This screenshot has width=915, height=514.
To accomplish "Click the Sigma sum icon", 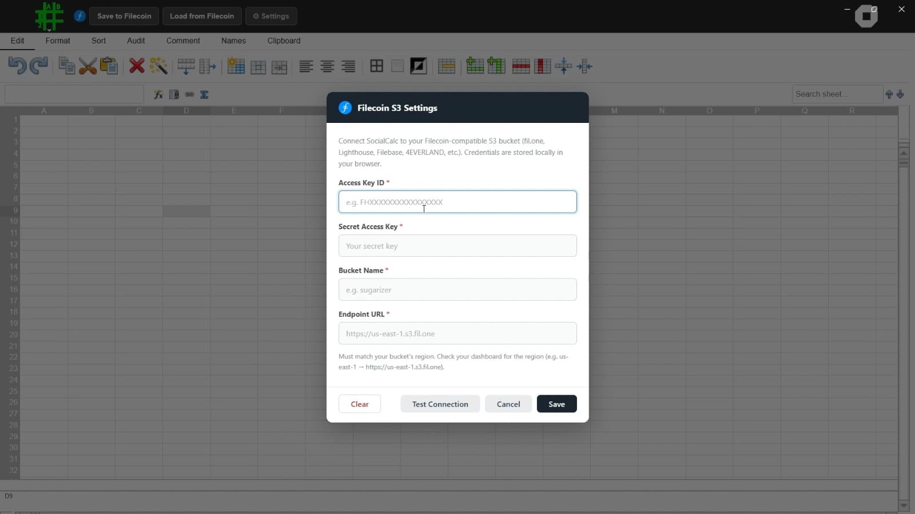I will (x=204, y=94).
